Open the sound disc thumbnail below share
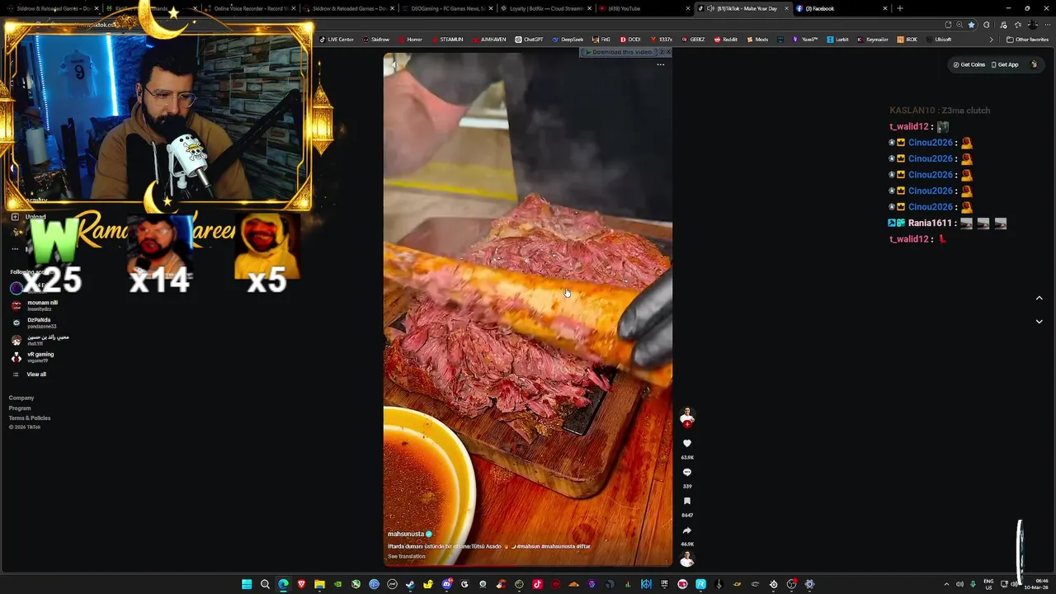Screen dimensions: 1056x594 (x=686, y=560)
